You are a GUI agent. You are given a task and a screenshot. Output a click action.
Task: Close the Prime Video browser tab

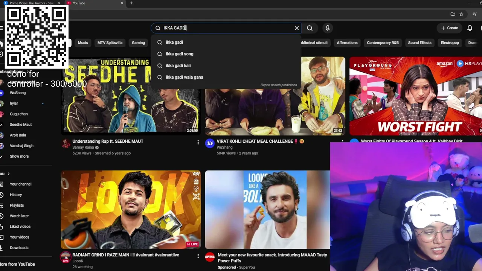(x=58, y=3)
